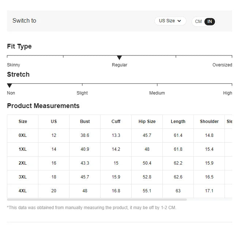Select the 0XL size row
Viewport: 245px width, 227px height.
(23, 135)
